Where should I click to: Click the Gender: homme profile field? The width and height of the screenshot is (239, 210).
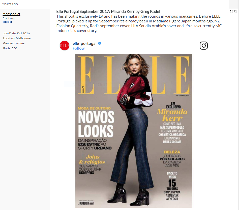(14, 43)
